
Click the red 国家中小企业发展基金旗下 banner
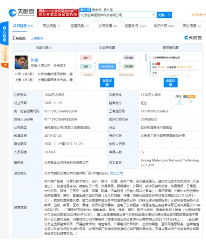tap(58, 13)
